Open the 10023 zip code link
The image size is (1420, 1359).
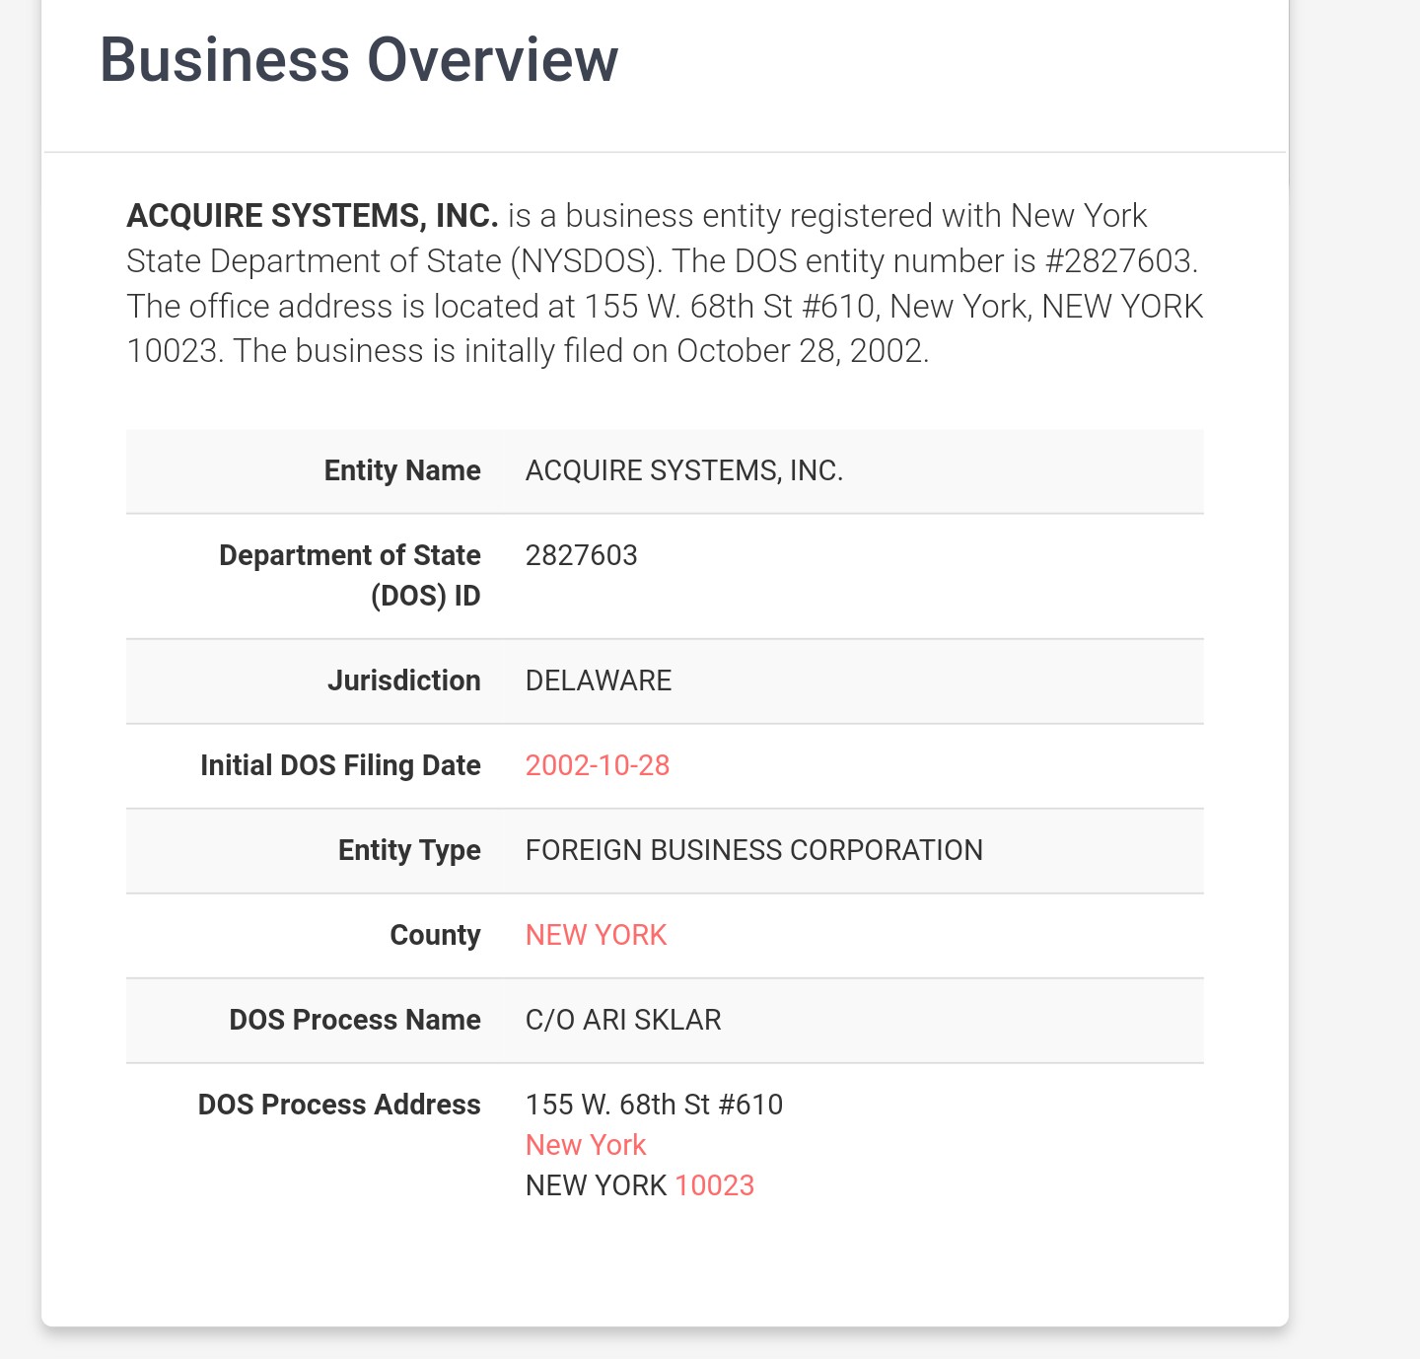pos(715,1185)
